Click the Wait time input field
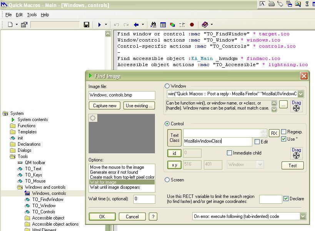Image resolution: width=315 pixels, height=231 pixels. coord(144,199)
